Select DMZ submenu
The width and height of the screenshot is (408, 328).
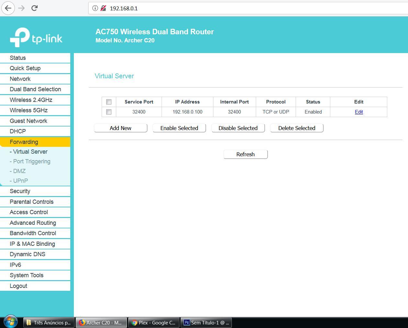[x=17, y=171]
